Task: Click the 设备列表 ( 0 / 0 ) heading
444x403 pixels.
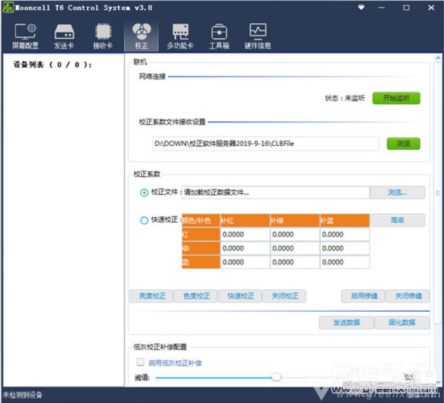Action: tap(53, 65)
